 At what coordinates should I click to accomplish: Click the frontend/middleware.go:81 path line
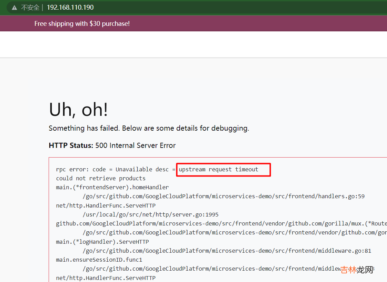pos(227,251)
